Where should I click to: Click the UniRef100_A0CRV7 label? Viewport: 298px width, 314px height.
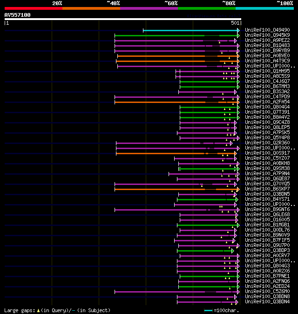267,256
